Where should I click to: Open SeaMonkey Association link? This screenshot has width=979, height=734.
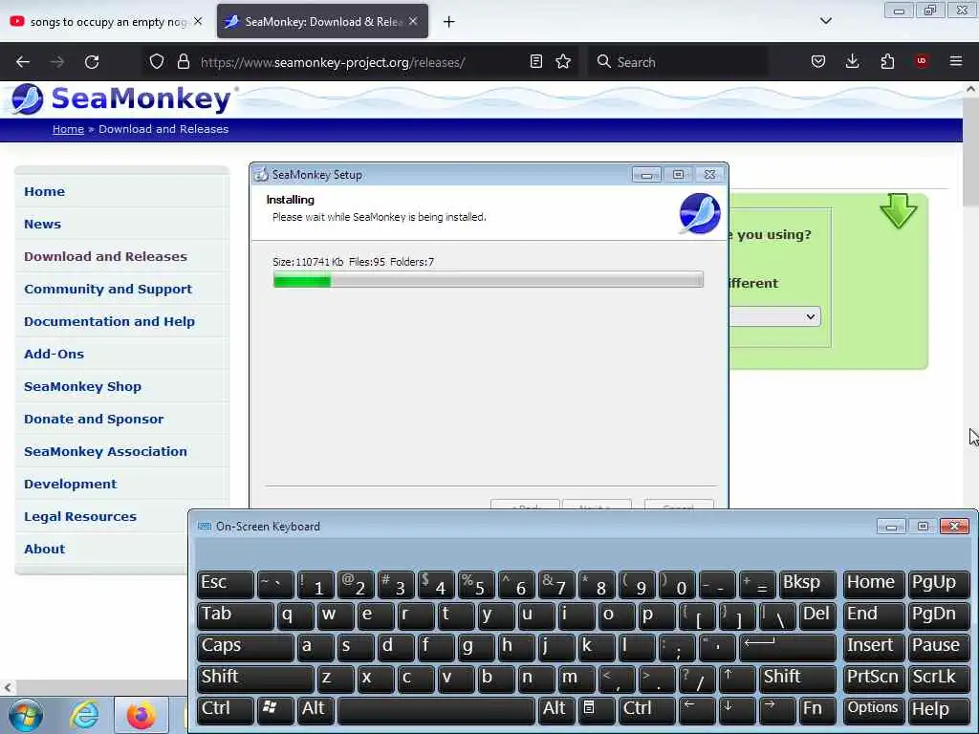105,451
